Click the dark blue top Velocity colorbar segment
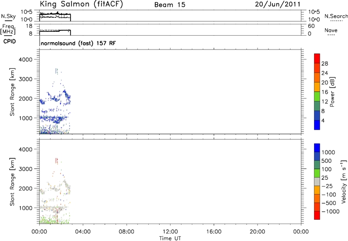Image resolution: width=348 pixels, height=241 pixels. [317, 148]
